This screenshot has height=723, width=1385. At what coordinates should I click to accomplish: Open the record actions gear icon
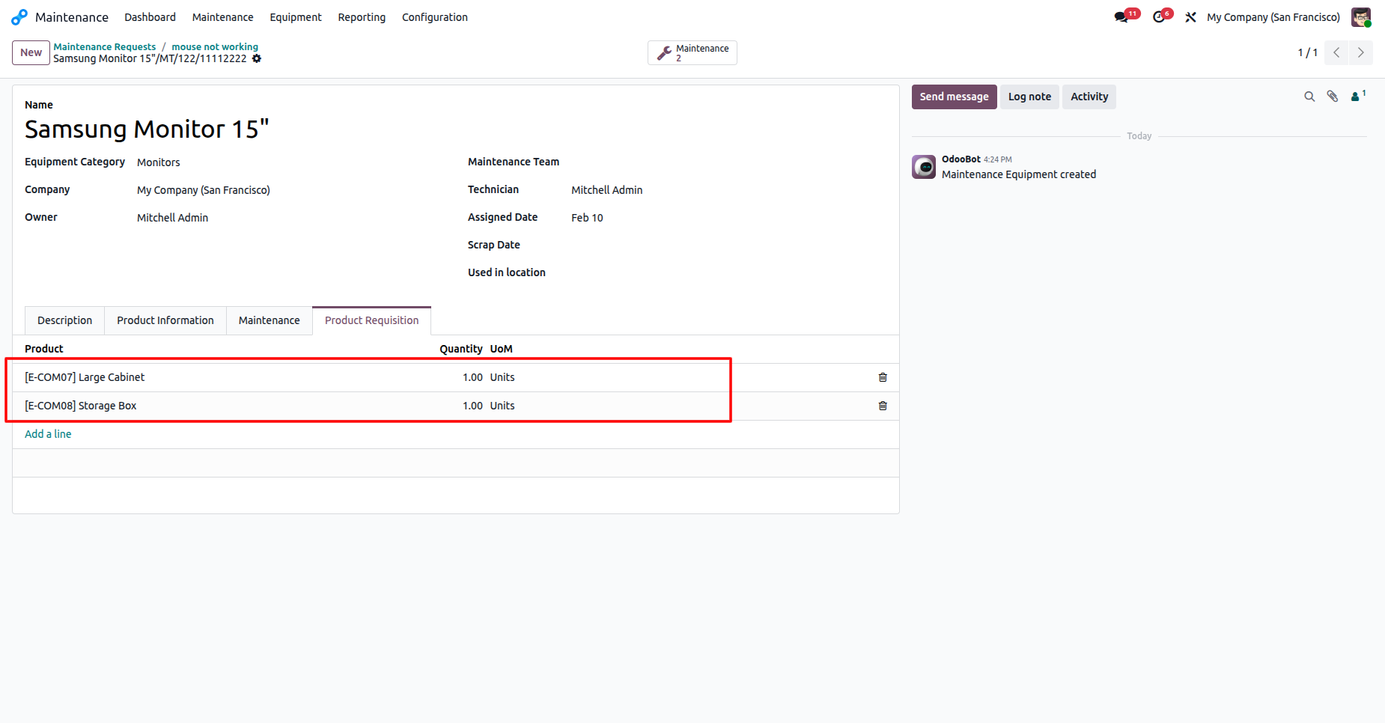257,58
